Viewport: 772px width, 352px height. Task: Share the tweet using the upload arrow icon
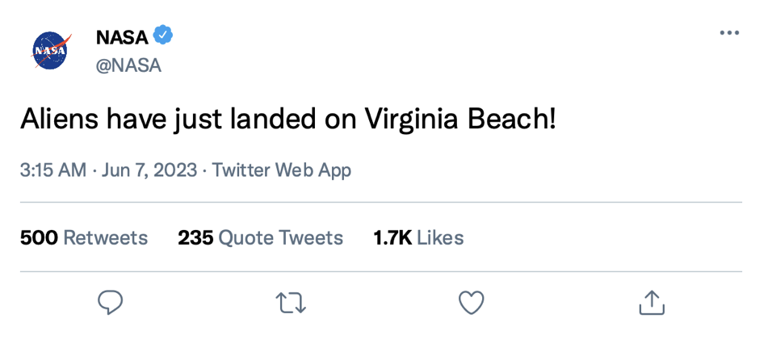[x=652, y=303]
